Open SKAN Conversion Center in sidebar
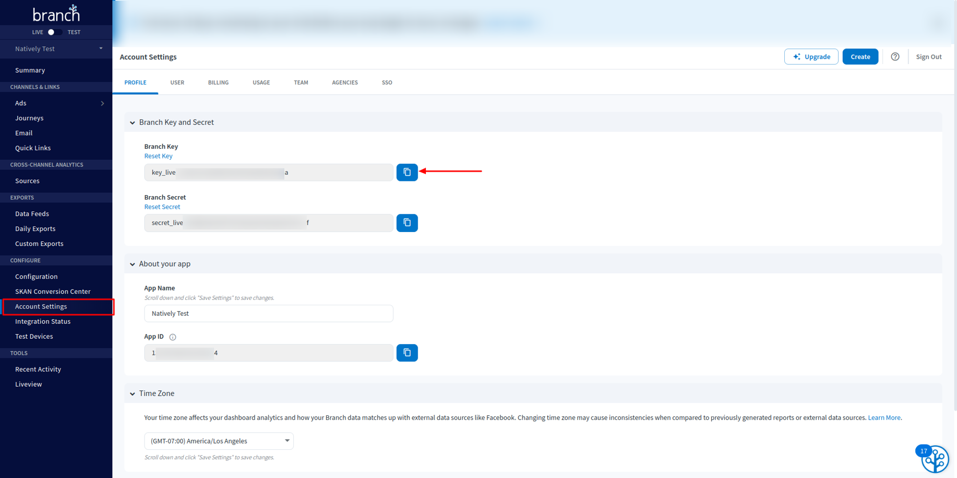This screenshot has height=478, width=957. (53, 291)
